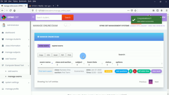The width and height of the screenshot is (169, 95).
Task: Collapse the Computer Based Test submenu
Action: click(x=29, y=66)
